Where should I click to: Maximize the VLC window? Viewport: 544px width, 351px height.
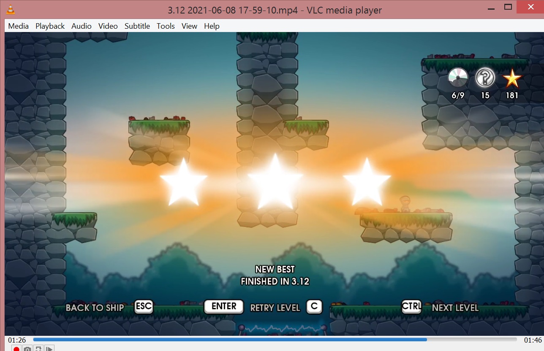(509, 7)
